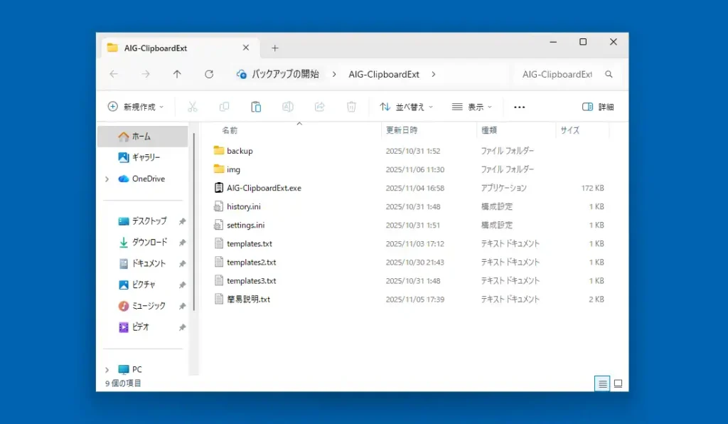Toggle the details view in the status bar
Viewport: 728px width, 424px height.
601,383
